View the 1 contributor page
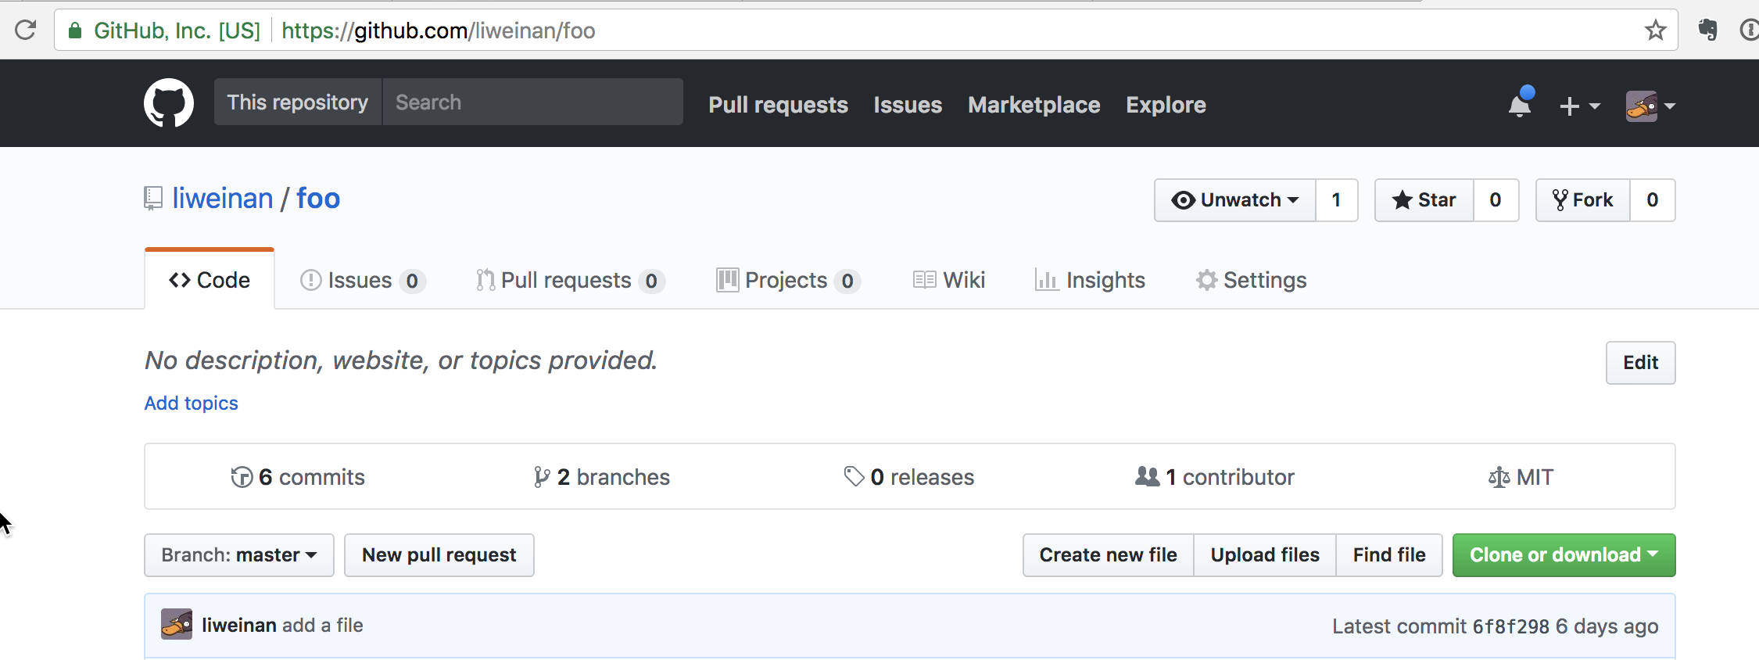Viewport: 1759px width, 660px height. tap(1215, 477)
